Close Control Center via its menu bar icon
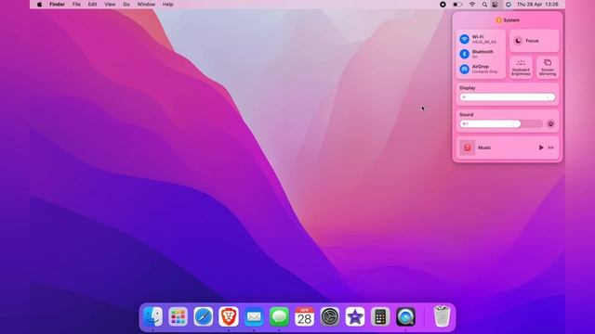 point(496,4)
